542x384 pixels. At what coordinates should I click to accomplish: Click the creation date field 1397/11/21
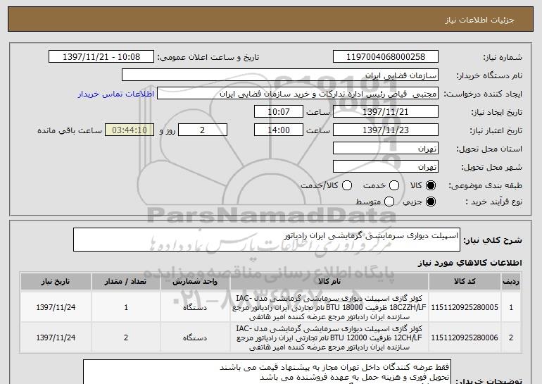386,112
